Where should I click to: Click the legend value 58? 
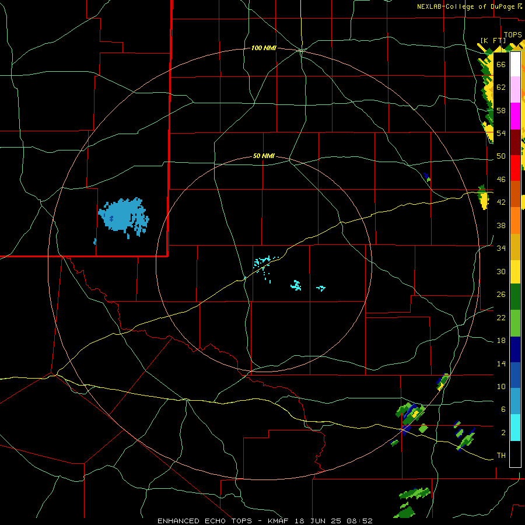click(x=501, y=110)
